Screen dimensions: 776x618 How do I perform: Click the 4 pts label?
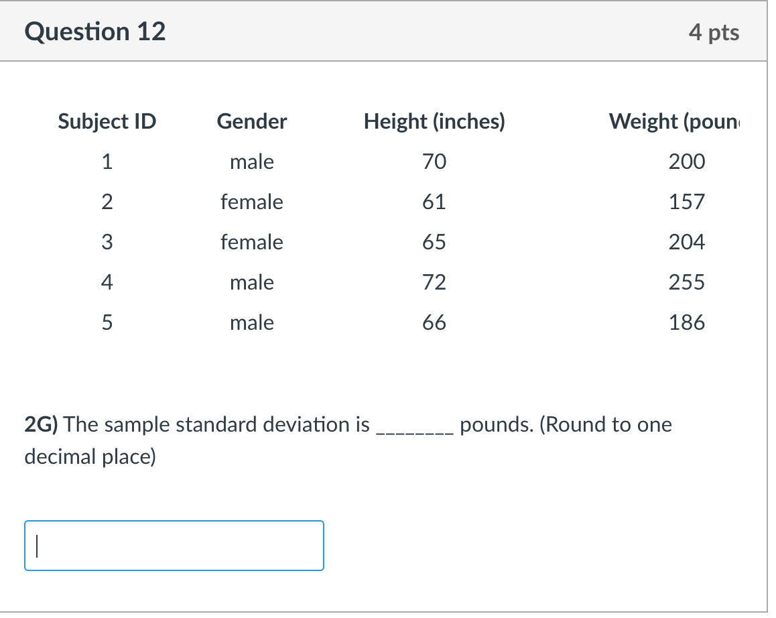tap(714, 32)
